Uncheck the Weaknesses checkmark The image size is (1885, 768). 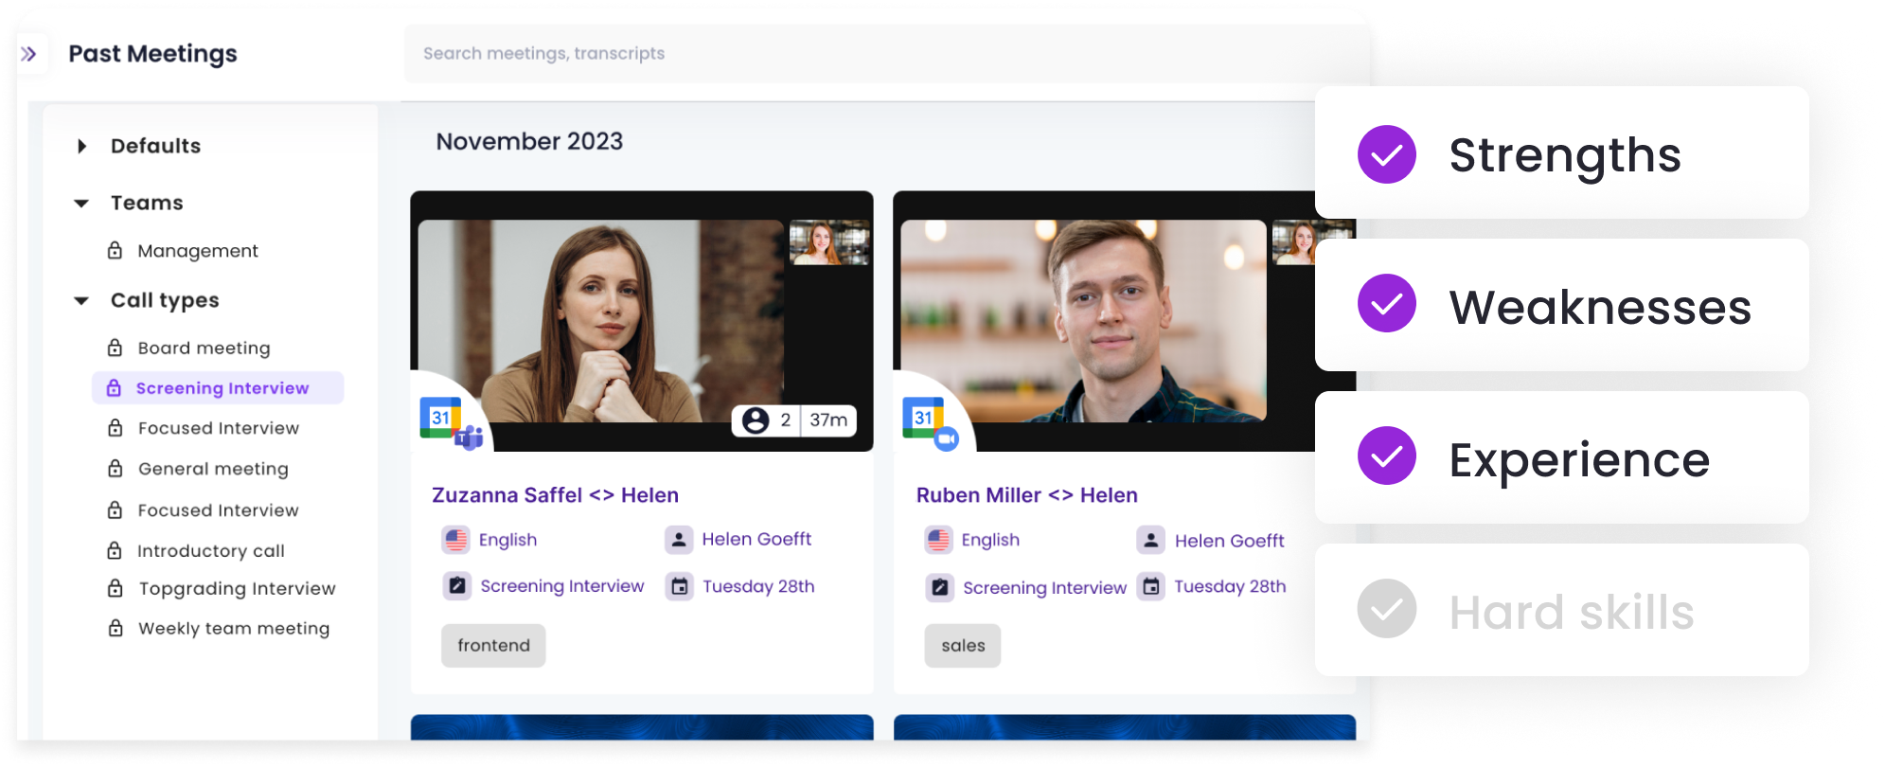(x=1386, y=304)
